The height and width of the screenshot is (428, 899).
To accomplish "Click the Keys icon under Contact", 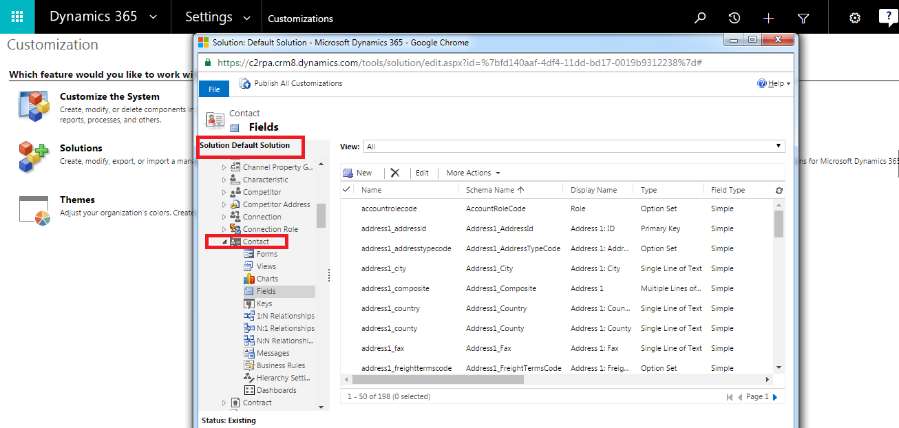I will 249,303.
